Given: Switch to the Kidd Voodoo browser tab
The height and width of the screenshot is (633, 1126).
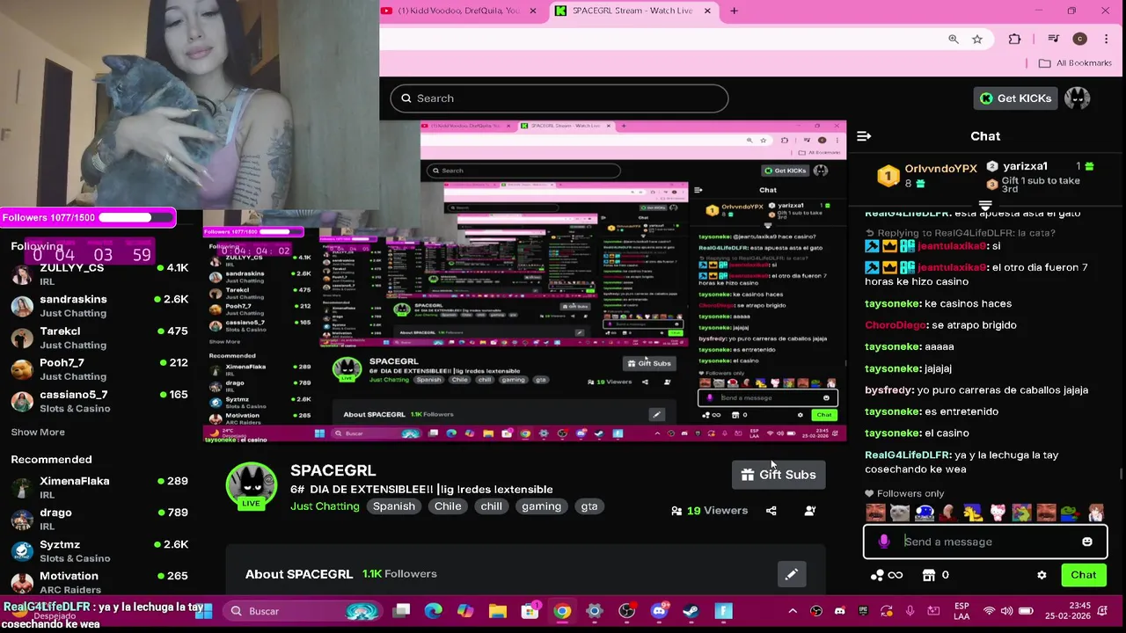Looking at the screenshot, I should pyautogui.click(x=457, y=11).
